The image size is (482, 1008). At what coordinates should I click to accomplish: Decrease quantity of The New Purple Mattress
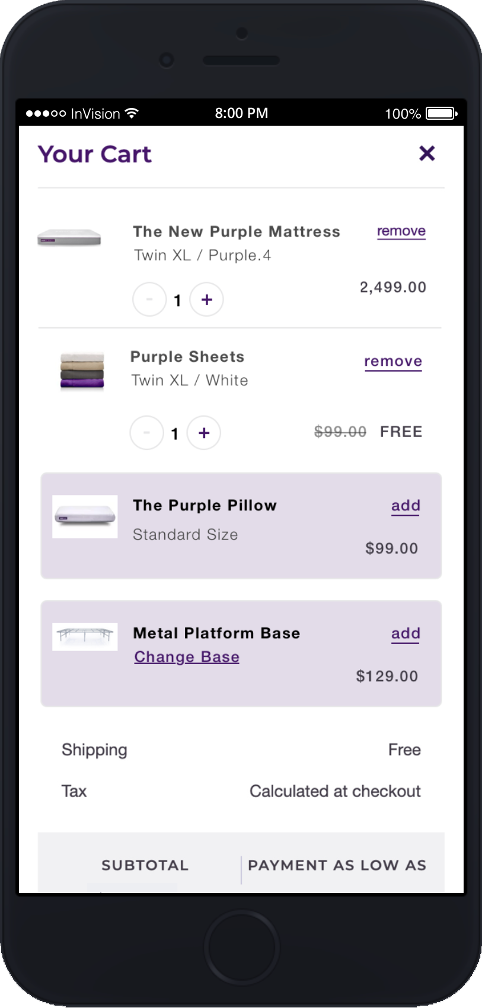click(149, 300)
